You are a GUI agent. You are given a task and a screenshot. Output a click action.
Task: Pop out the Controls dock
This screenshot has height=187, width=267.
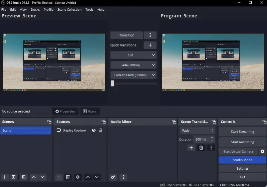264,122
